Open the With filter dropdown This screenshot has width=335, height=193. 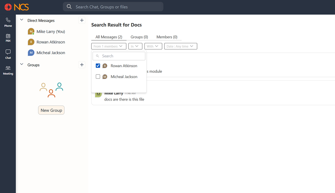[x=153, y=46]
